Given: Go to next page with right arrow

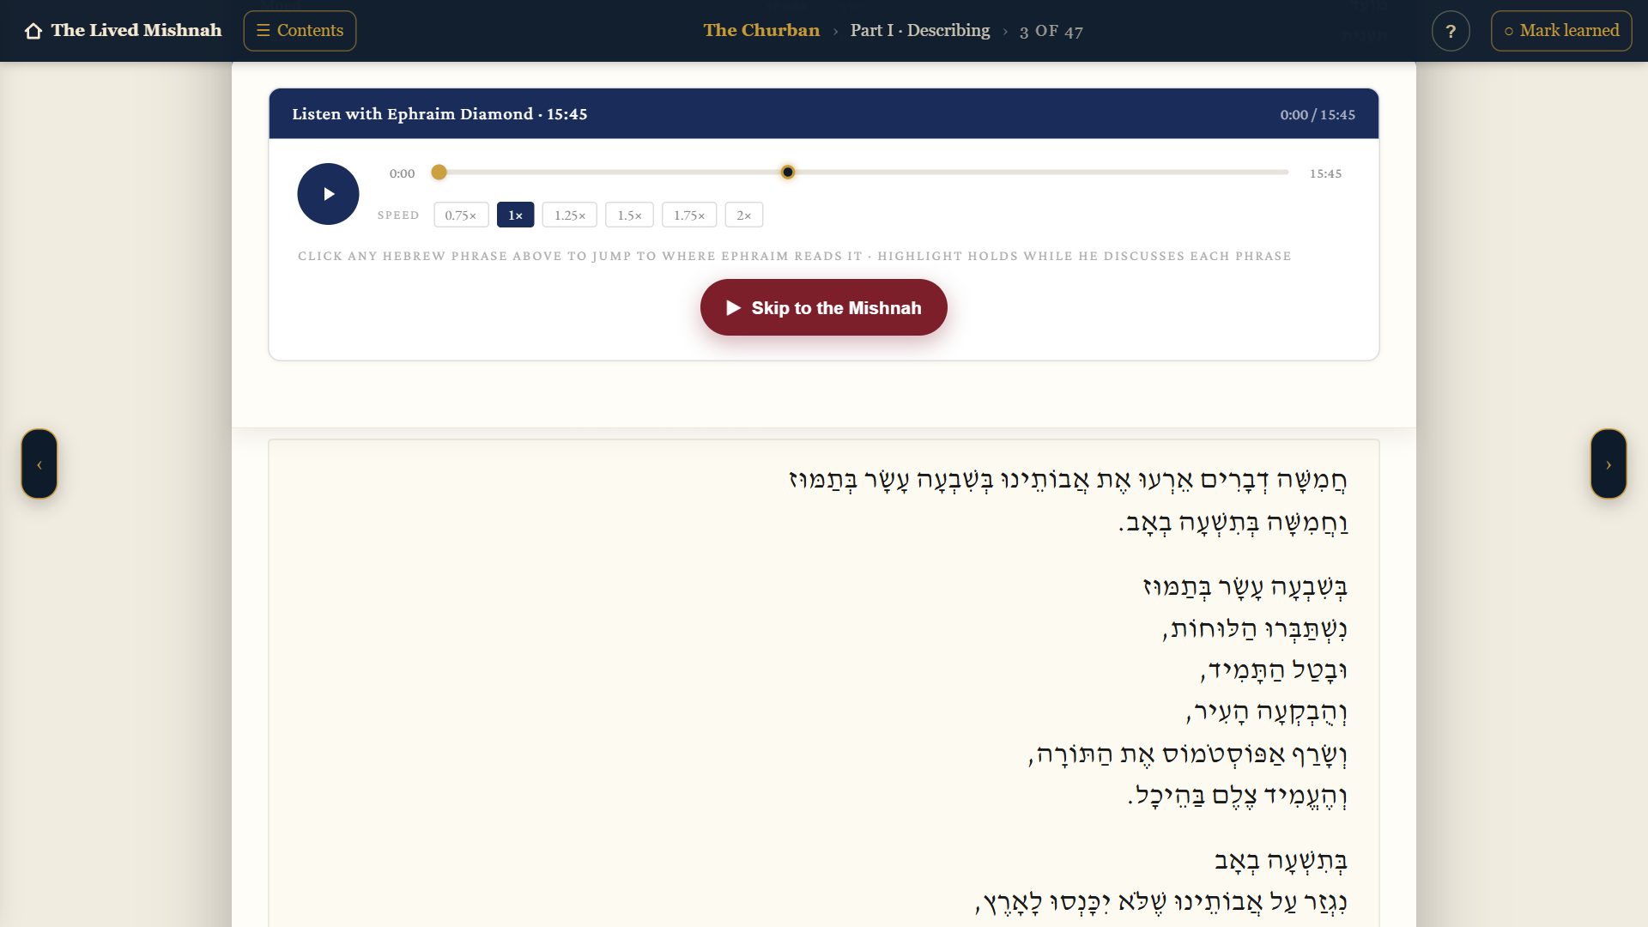Looking at the screenshot, I should coord(1609,464).
